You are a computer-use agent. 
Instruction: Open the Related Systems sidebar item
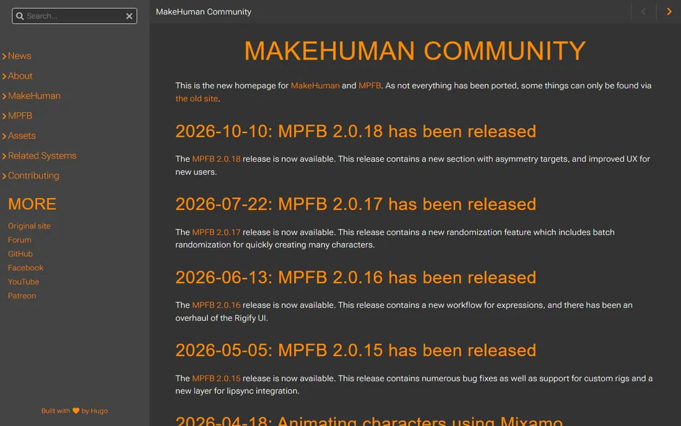pos(42,156)
